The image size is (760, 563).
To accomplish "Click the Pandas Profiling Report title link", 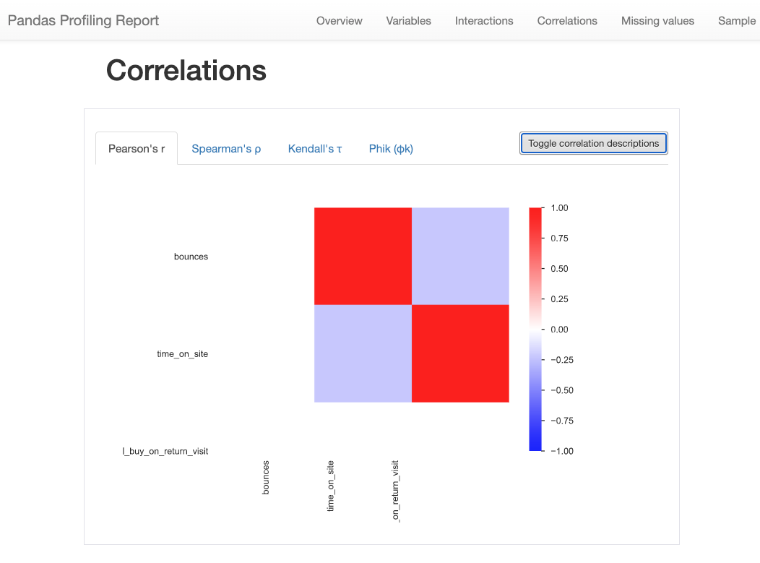I will (x=83, y=20).
